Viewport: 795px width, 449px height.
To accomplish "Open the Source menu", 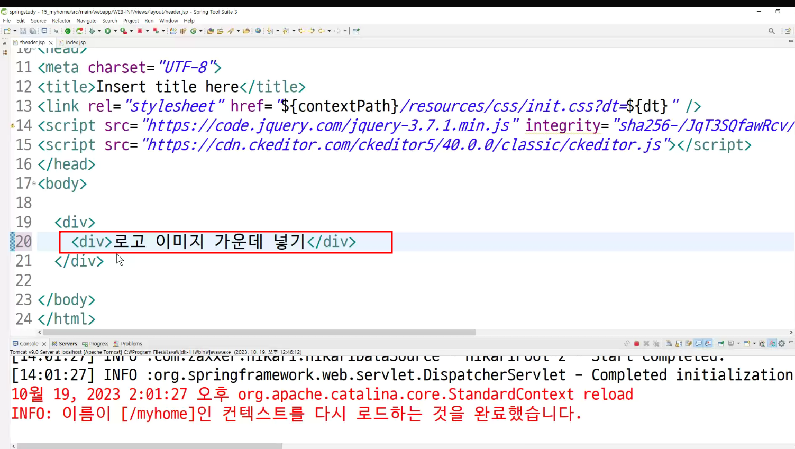I will tap(39, 21).
